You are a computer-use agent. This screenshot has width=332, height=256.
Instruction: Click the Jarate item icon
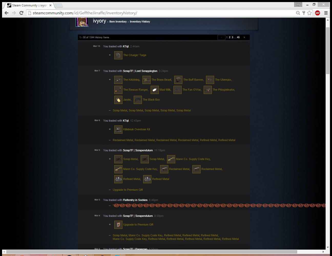pos(118,100)
